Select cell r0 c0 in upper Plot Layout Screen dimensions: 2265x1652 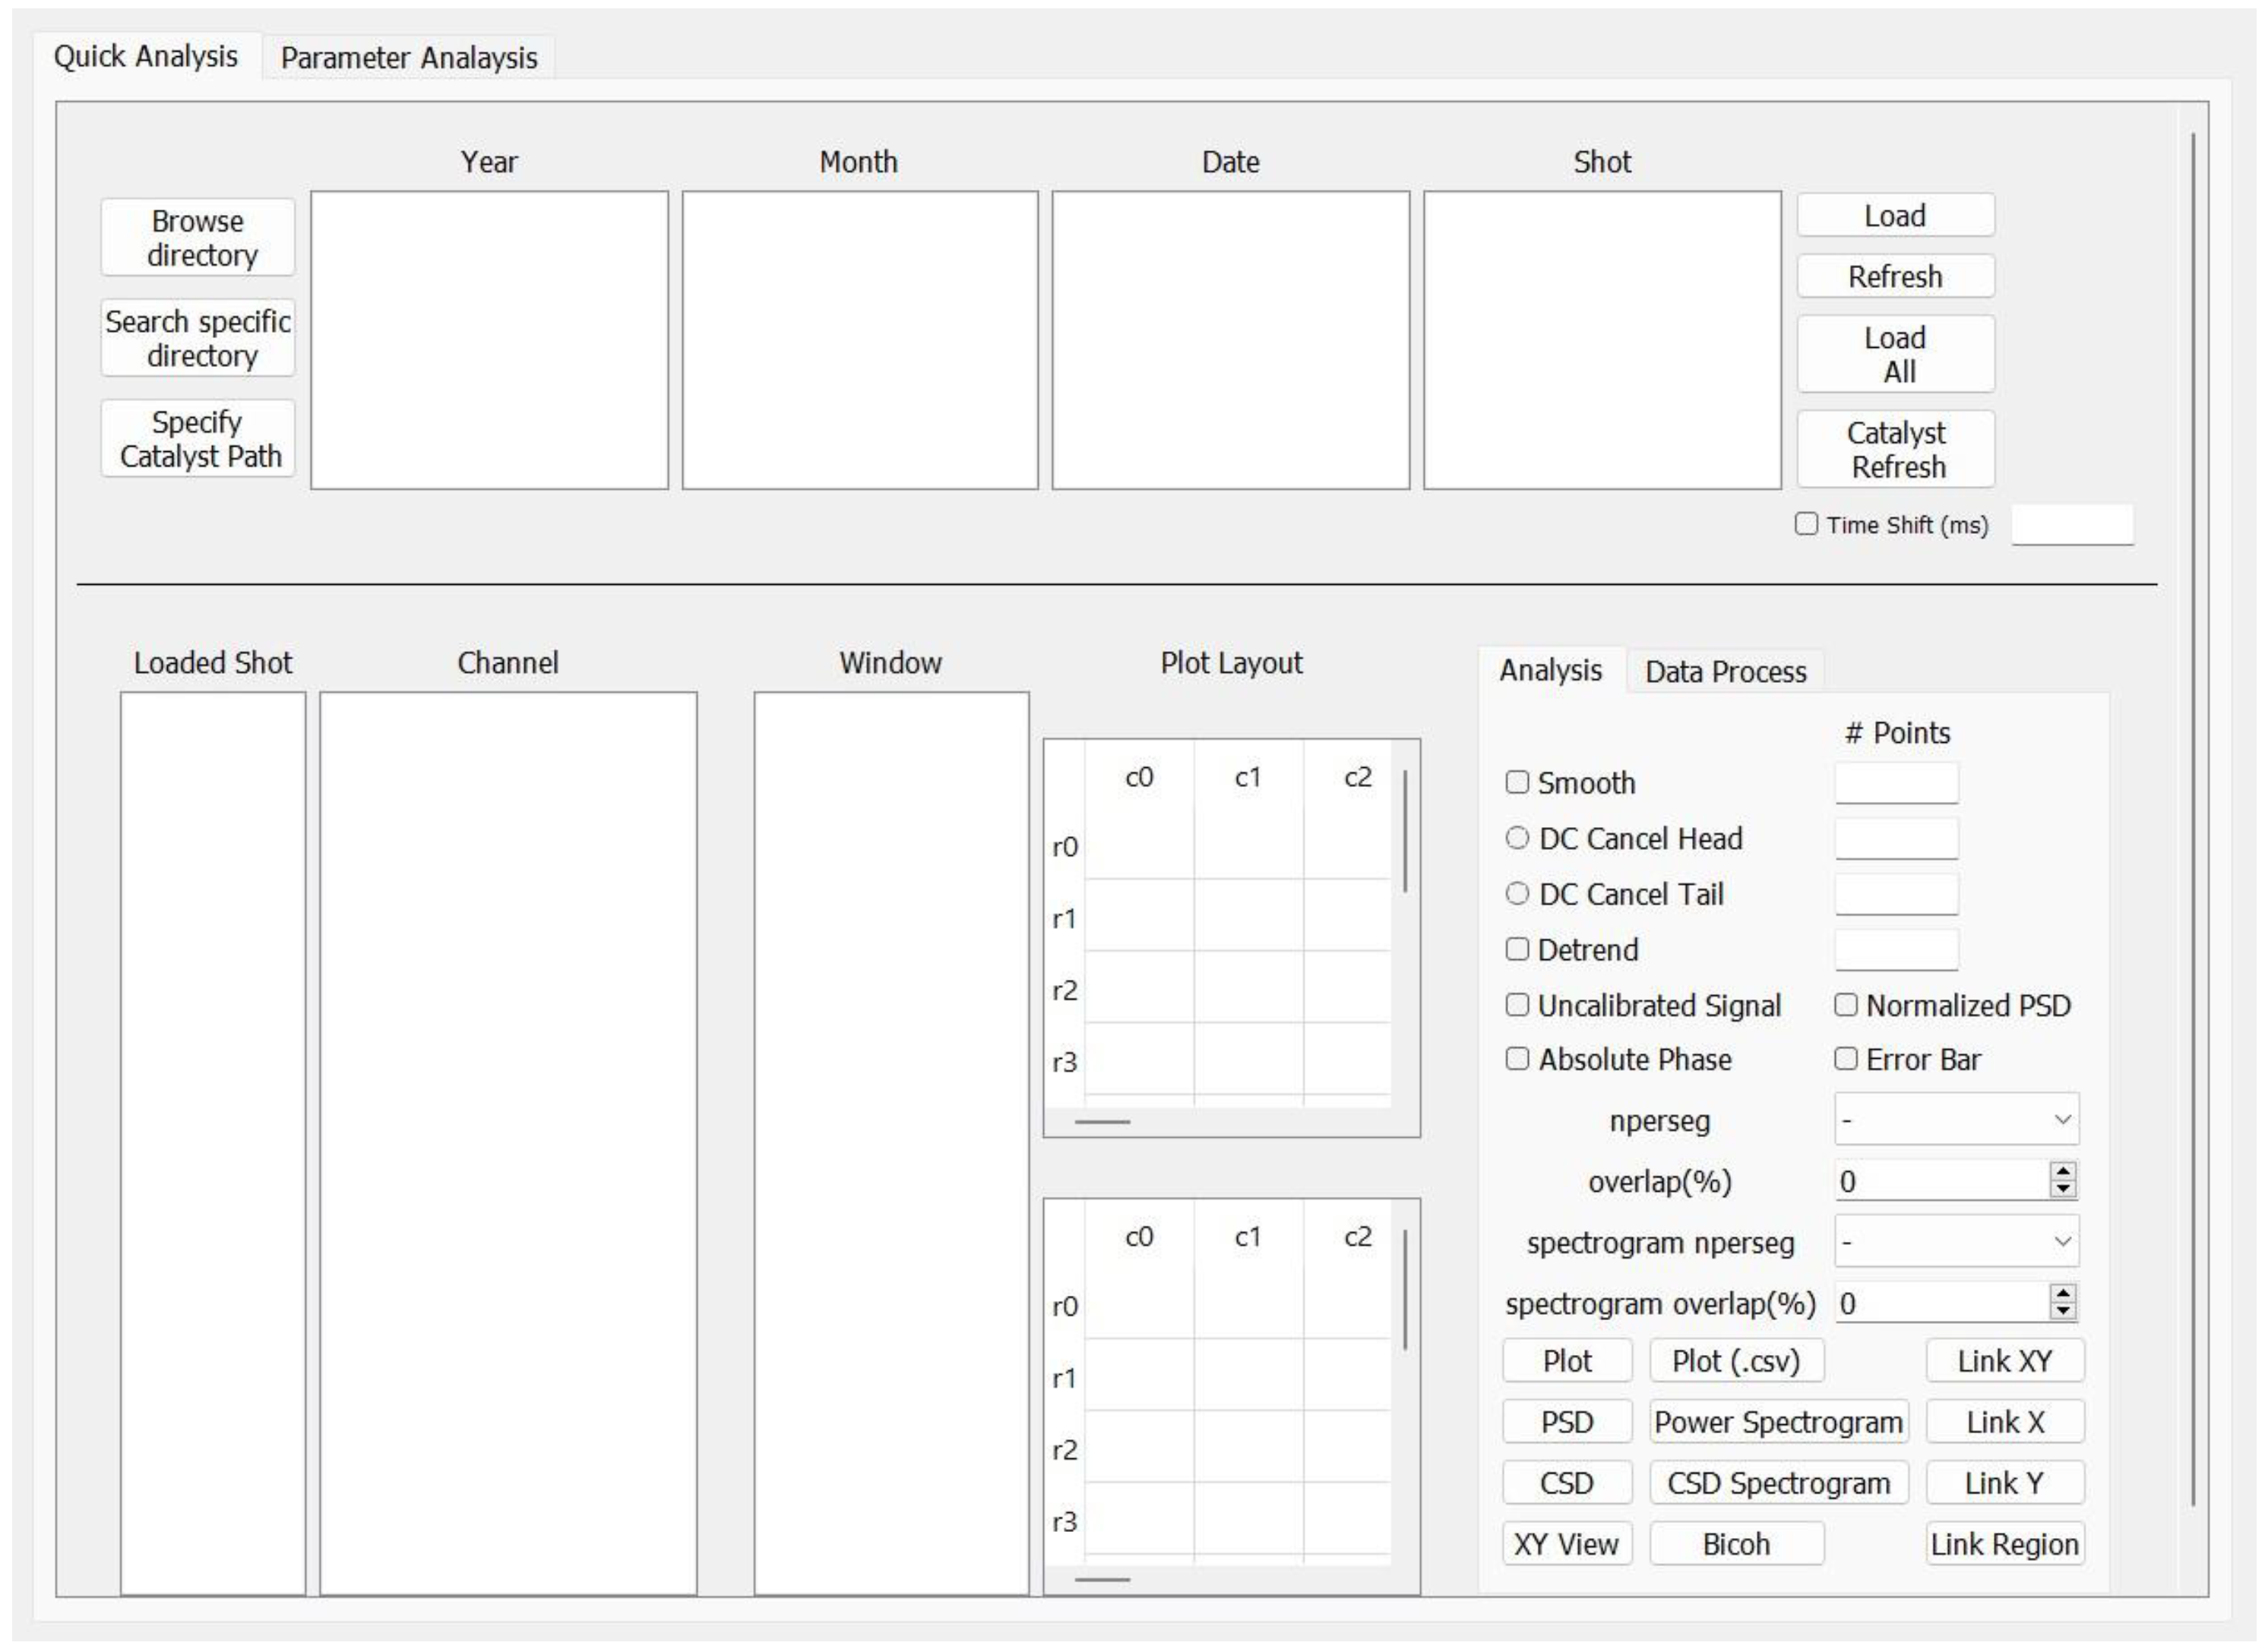click(1138, 847)
